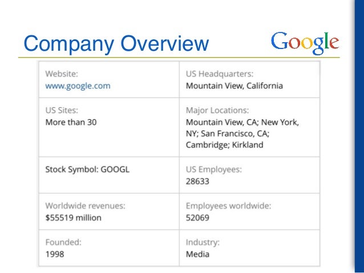Click the Major Locations label

pyautogui.click(x=217, y=111)
